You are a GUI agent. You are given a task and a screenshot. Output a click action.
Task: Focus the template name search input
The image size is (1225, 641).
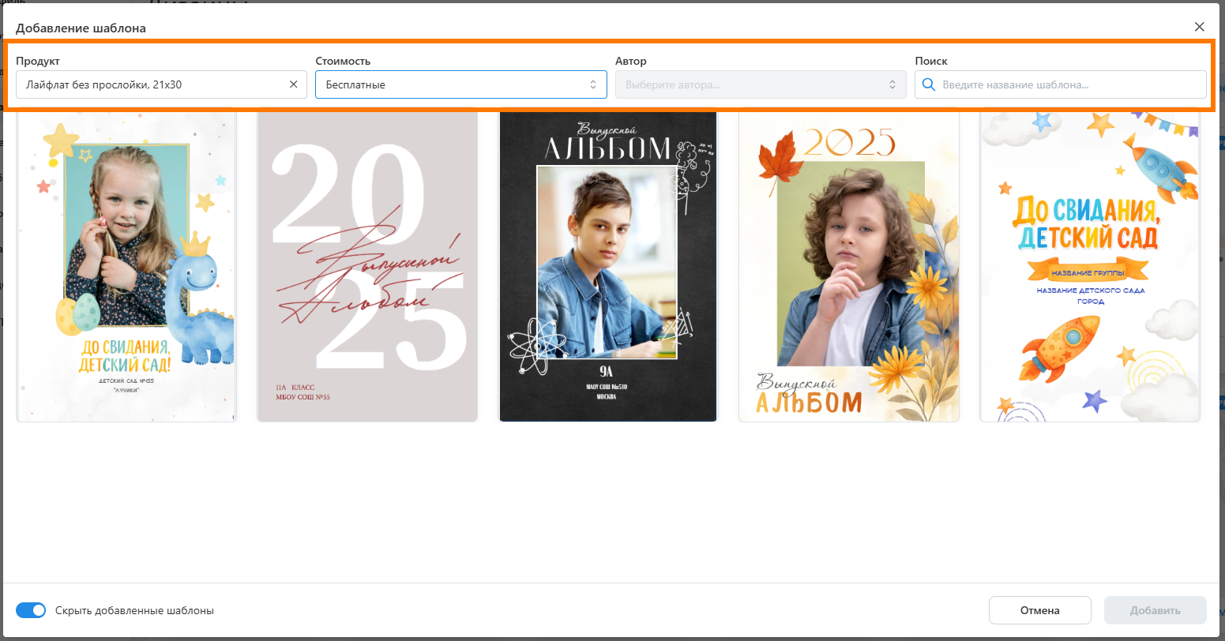1066,84
